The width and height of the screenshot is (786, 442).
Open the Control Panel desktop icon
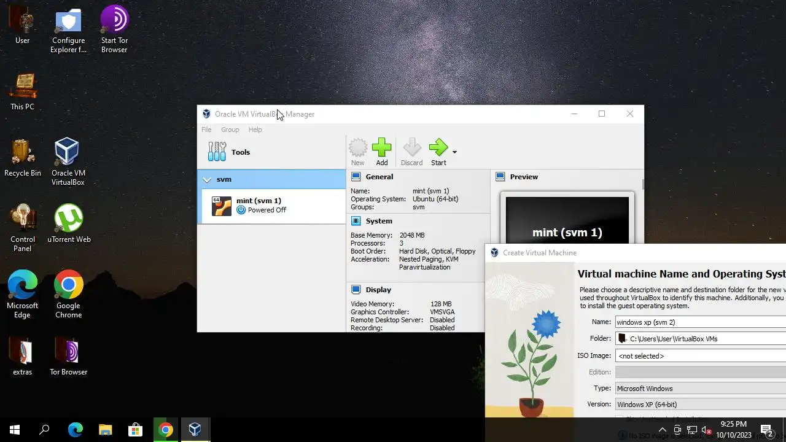click(23, 228)
